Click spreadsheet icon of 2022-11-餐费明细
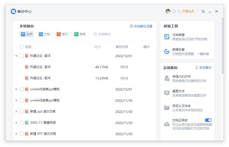Image resolution: width=229 pixels, height=147 pixels. pyautogui.click(x=27, y=123)
